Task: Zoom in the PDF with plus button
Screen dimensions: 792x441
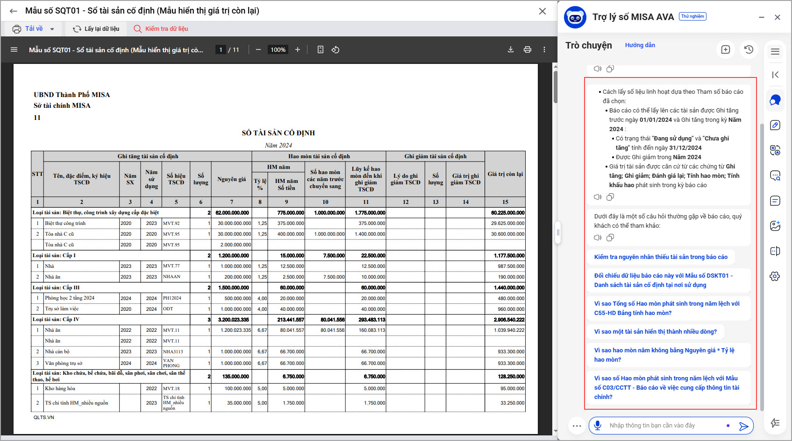Action: pos(298,49)
